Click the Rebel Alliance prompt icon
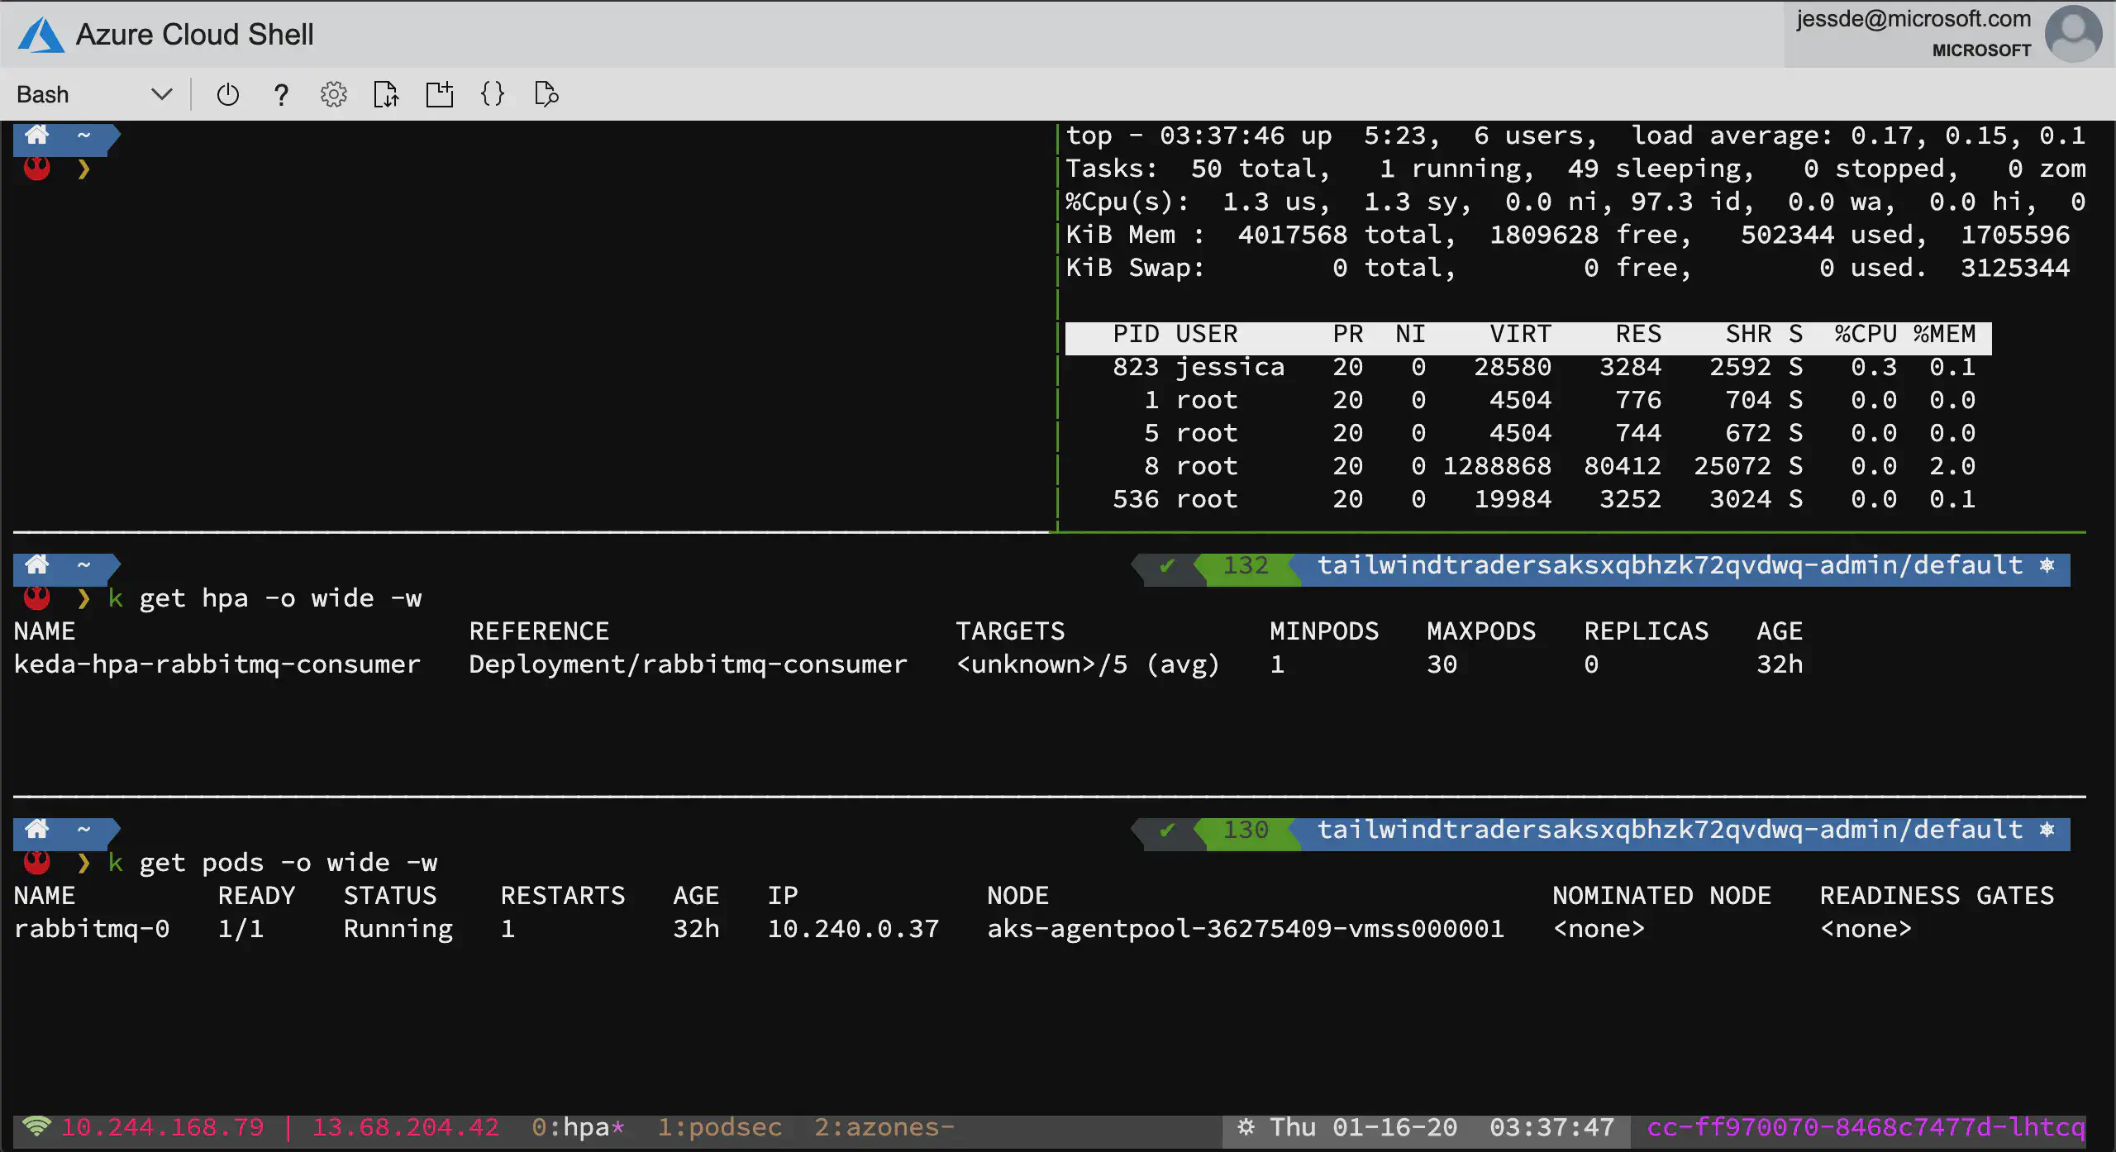Viewport: 2116px width, 1152px height. 36,169
